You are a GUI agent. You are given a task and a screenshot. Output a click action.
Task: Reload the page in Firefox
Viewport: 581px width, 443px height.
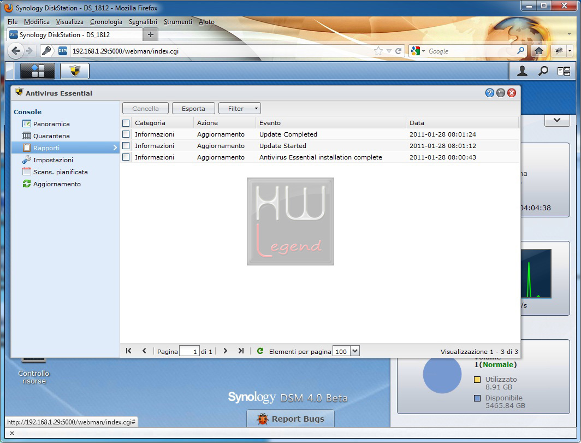[x=398, y=51]
